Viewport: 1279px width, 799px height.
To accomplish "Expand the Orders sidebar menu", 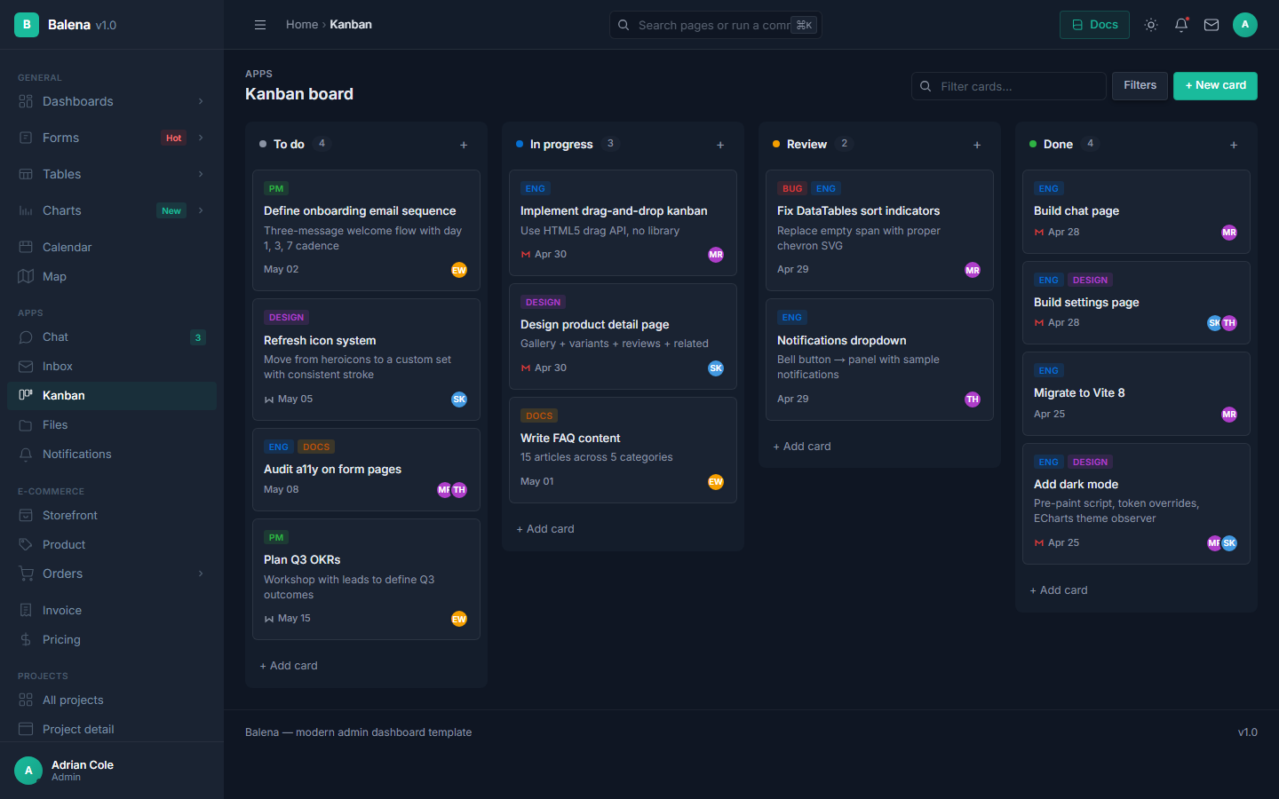I will click(112, 574).
